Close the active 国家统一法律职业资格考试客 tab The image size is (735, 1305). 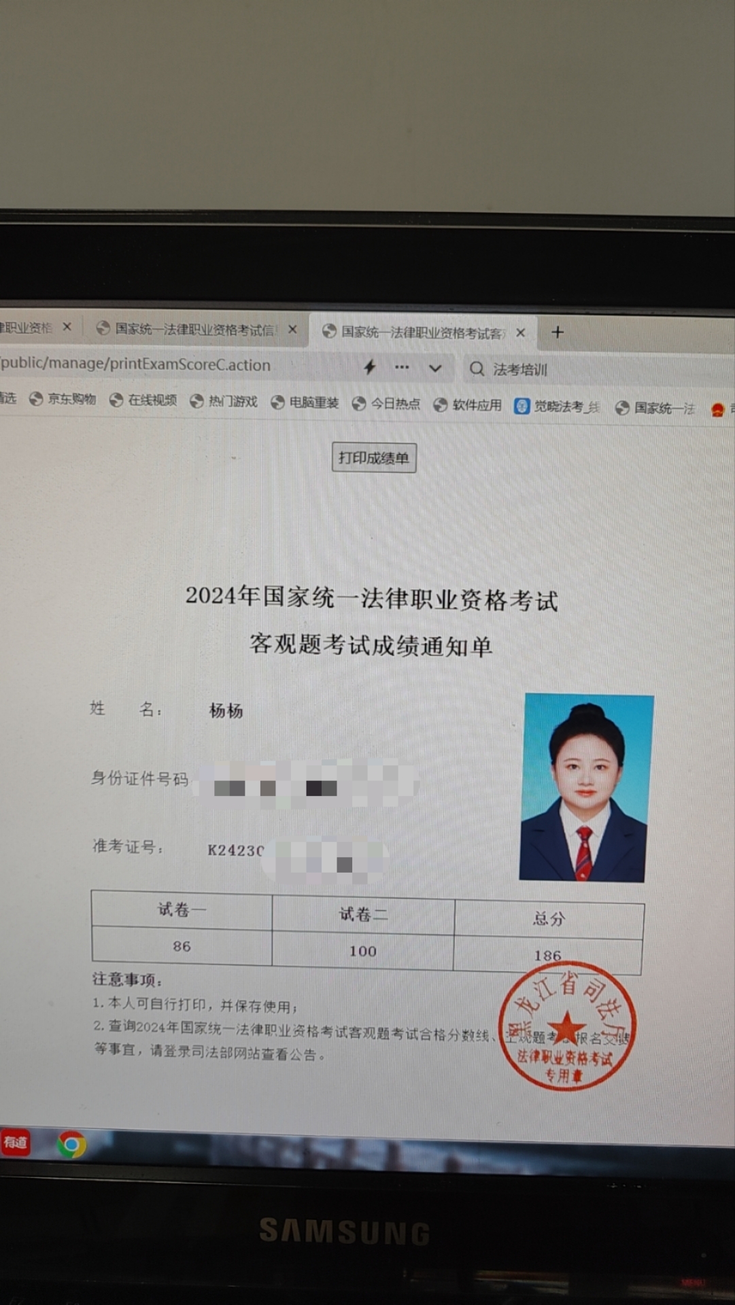(x=521, y=332)
